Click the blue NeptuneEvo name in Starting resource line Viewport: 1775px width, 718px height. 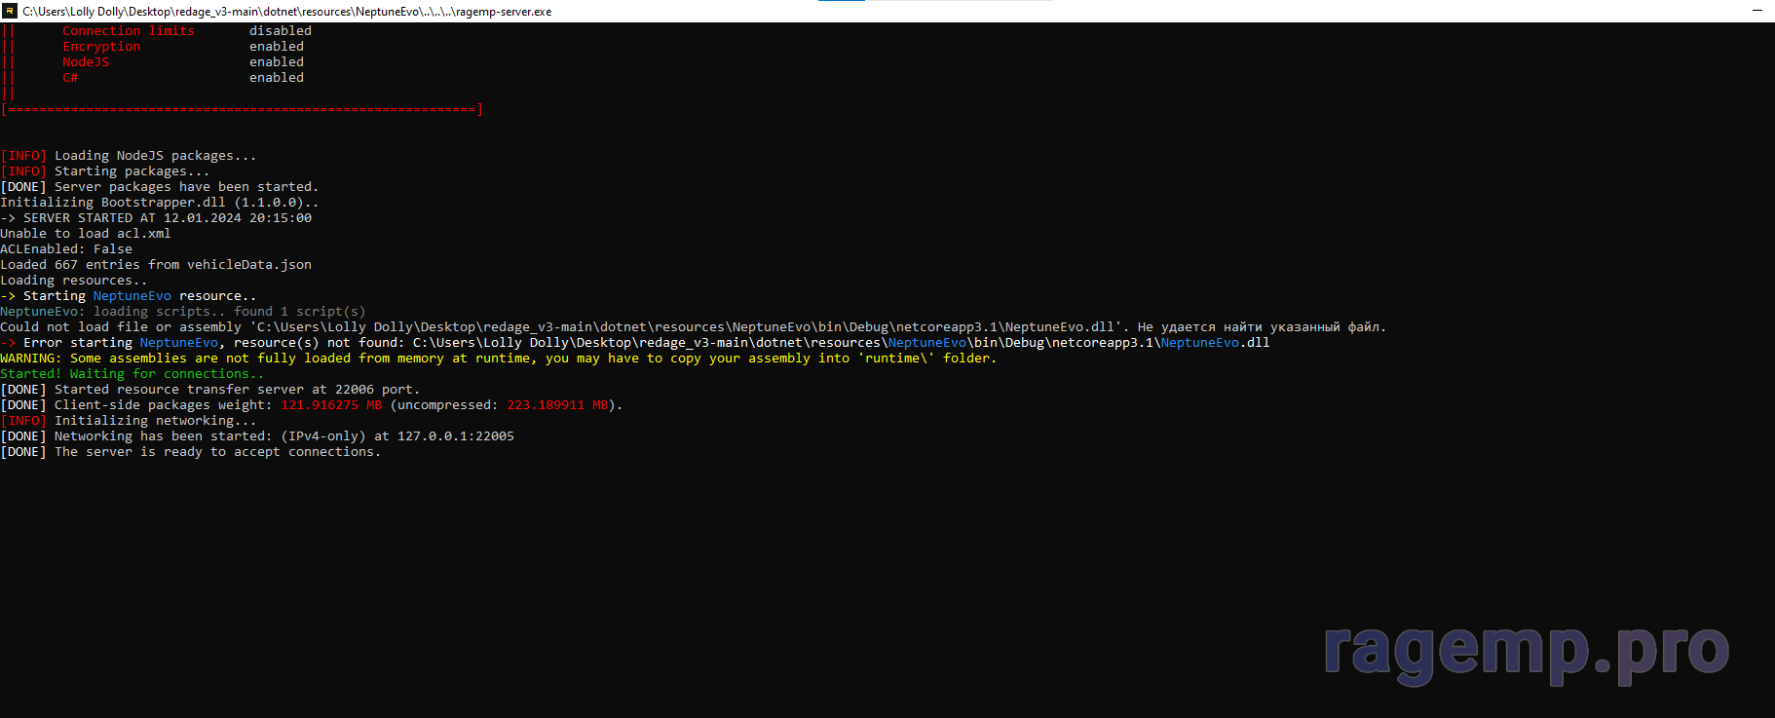tap(132, 296)
